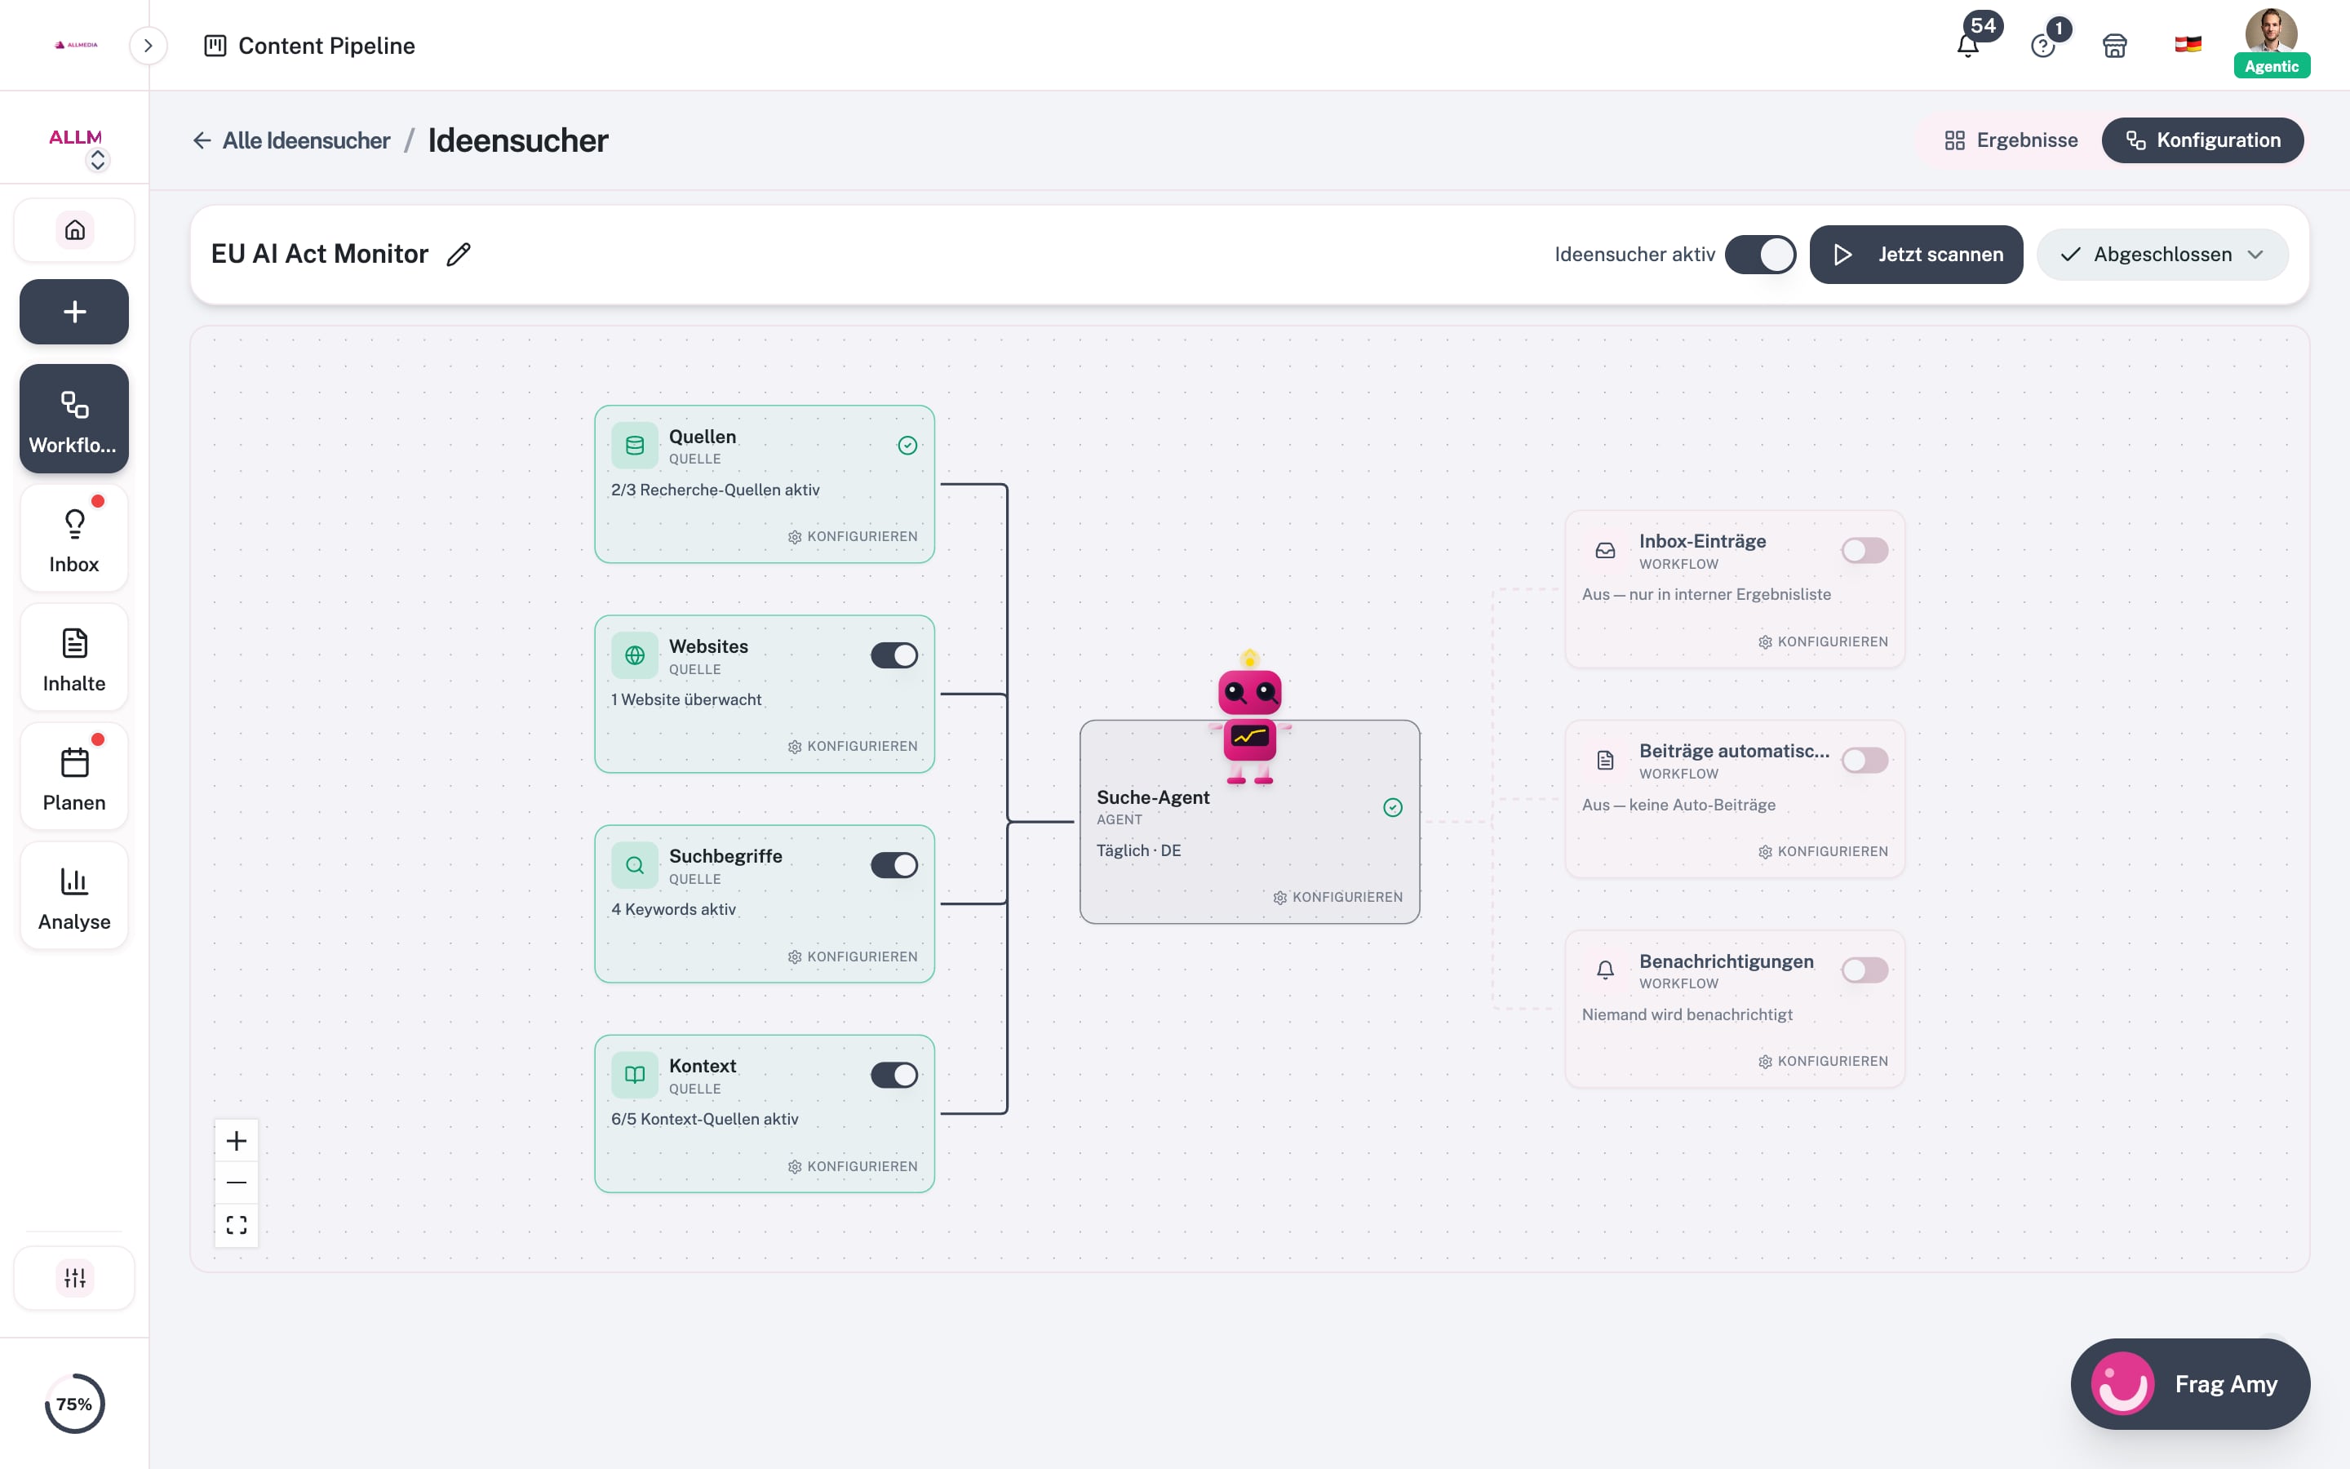Configure the Quellen node
Image resolution: width=2350 pixels, height=1469 pixels.
[x=852, y=537]
